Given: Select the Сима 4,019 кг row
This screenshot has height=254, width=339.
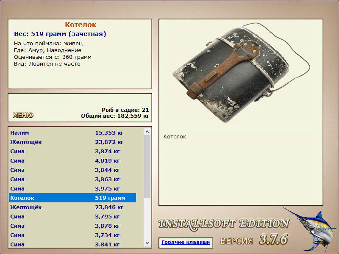Looking at the screenshot, I should click(72, 161).
